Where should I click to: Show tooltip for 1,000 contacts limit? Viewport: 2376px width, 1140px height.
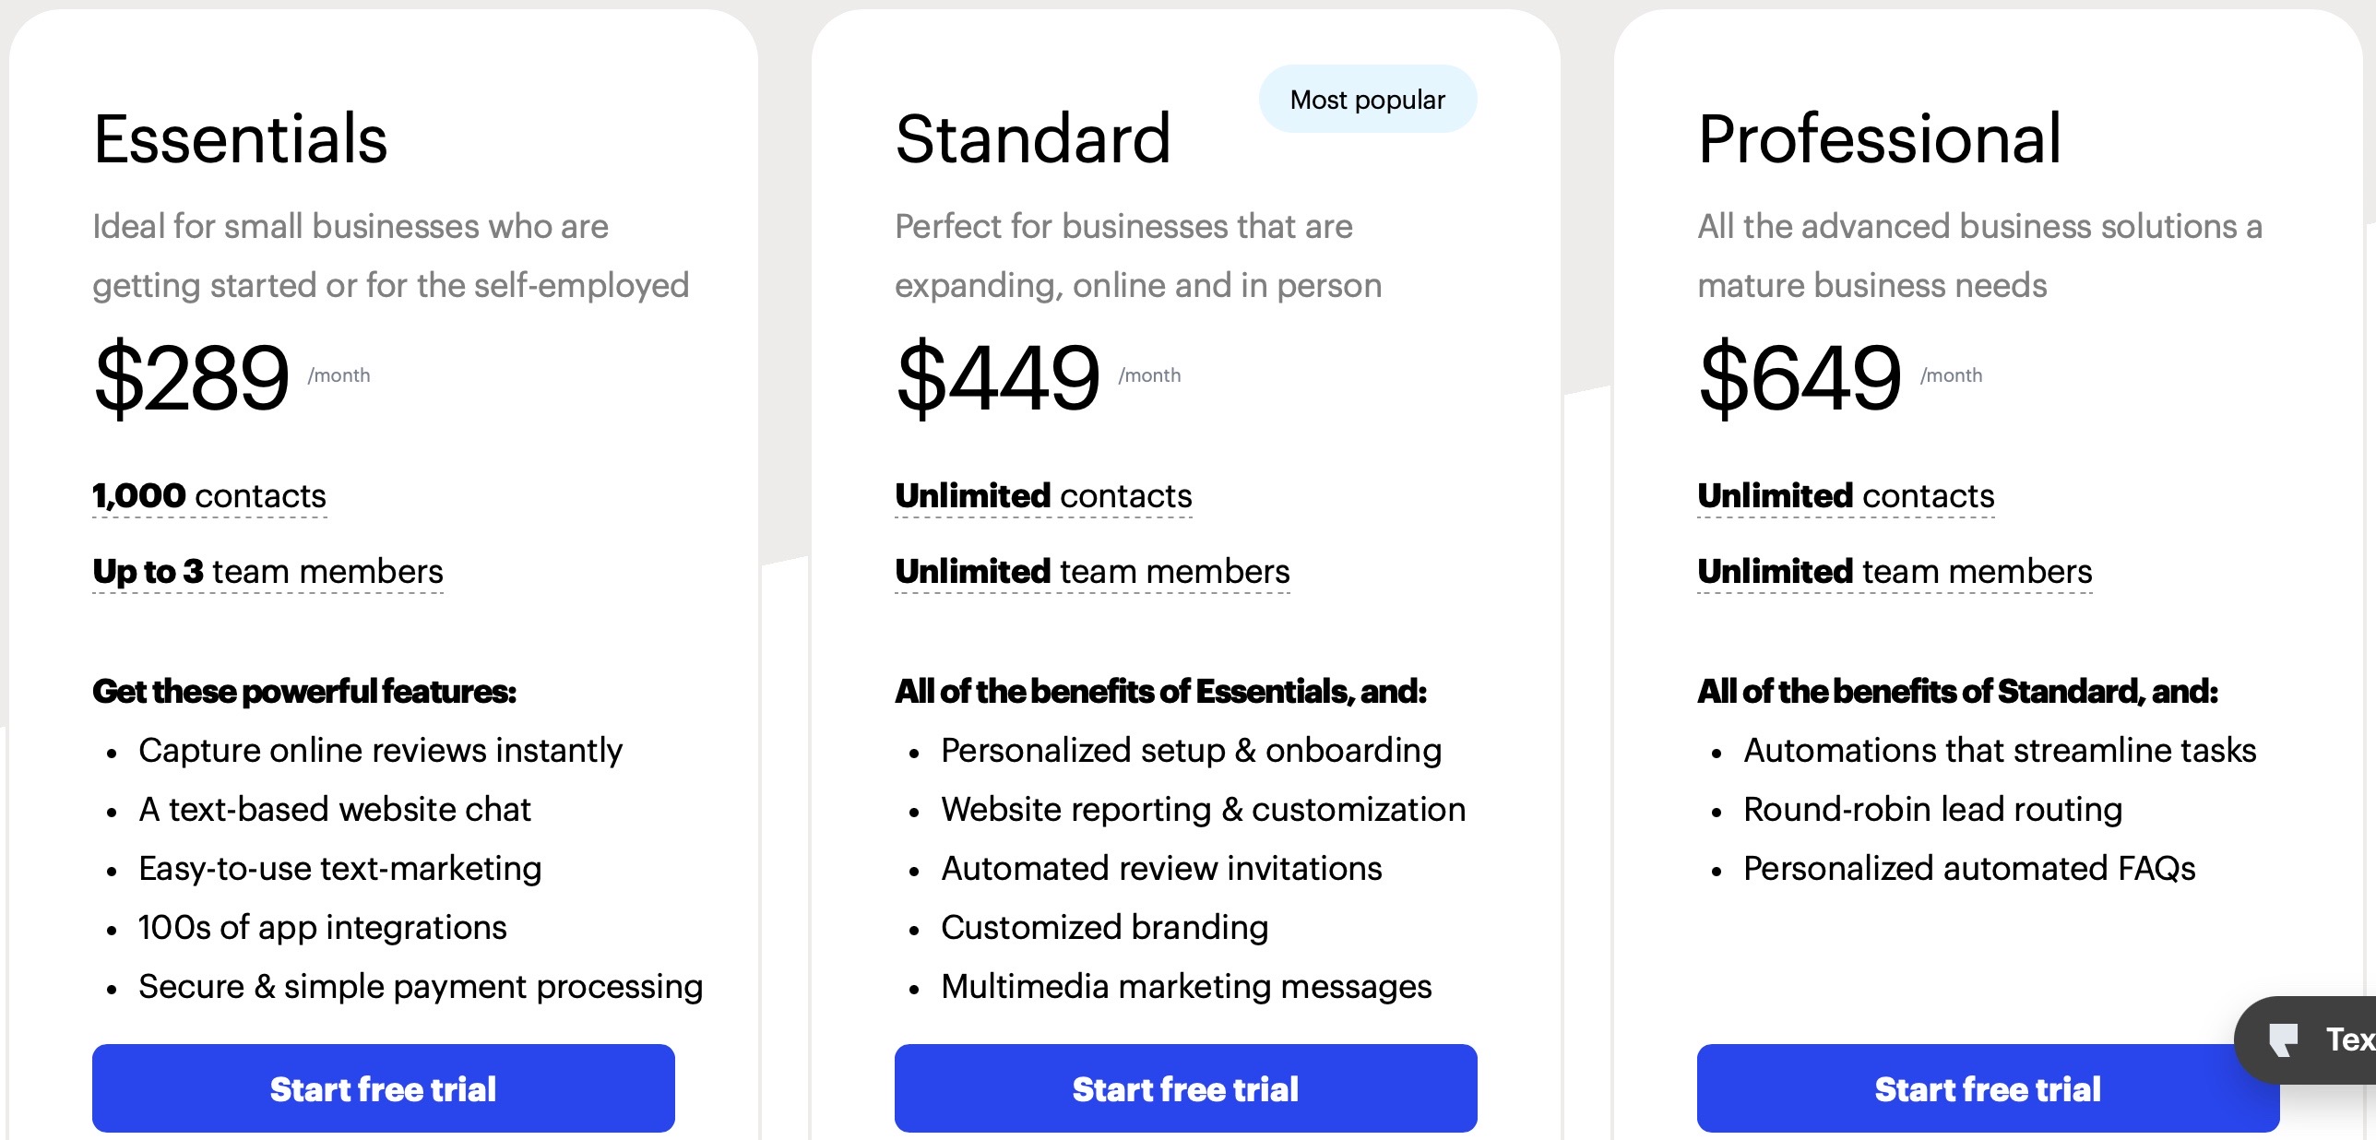(208, 496)
